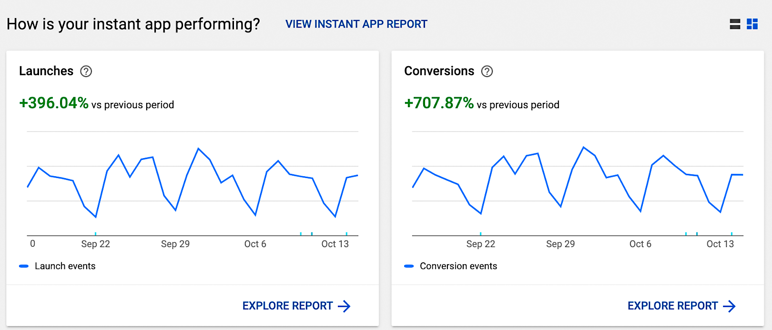
Task: Open the Conversions help question-mark icon
Action: point(487,71)
